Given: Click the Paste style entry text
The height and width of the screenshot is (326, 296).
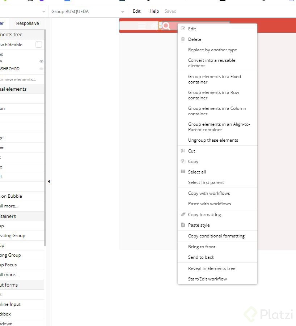Looking at the screenshot, I should point(199,225).
